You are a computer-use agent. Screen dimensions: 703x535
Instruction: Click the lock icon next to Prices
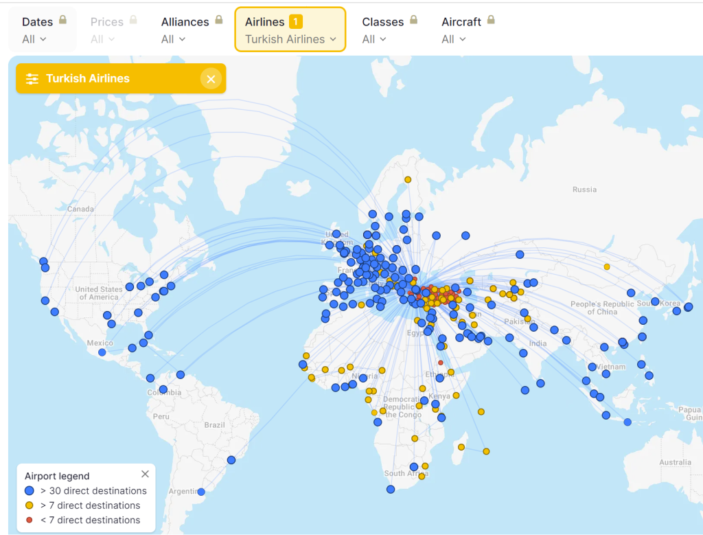[x=135, y=19]
